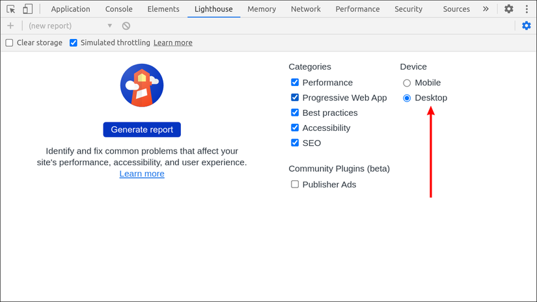Switch to the Console tab
This screenshot has height=302, width=537.
(119, 9)
